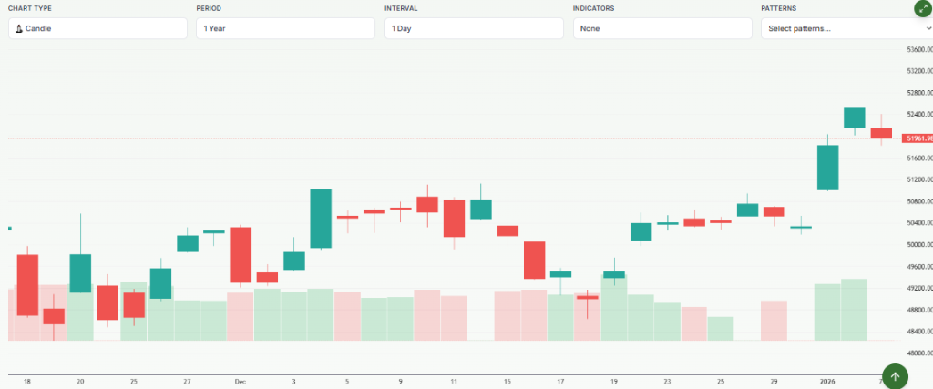Open the Interval dropdown set to 1 Day

[x=474, y=28]
